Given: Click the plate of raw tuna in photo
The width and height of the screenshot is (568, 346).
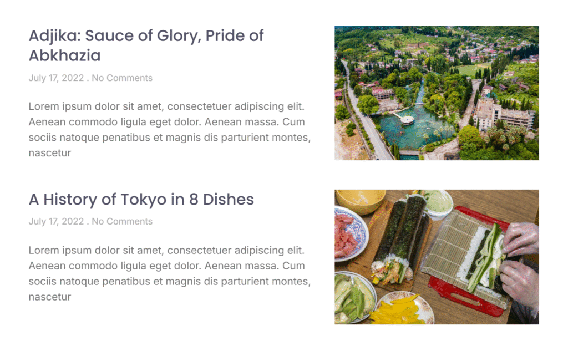Looking at the screenshot, I should (349, 233).
